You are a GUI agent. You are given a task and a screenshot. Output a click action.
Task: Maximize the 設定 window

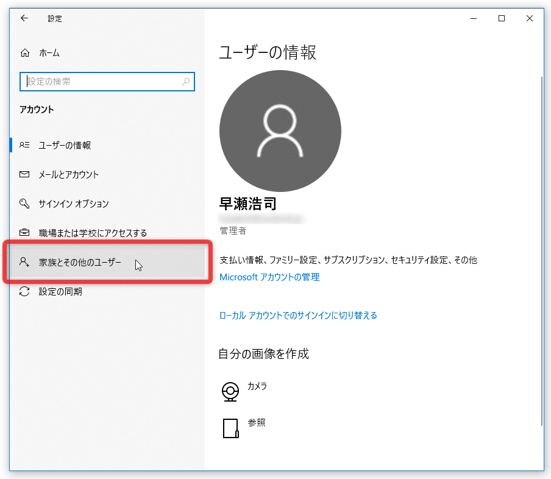tap(502, 18)
